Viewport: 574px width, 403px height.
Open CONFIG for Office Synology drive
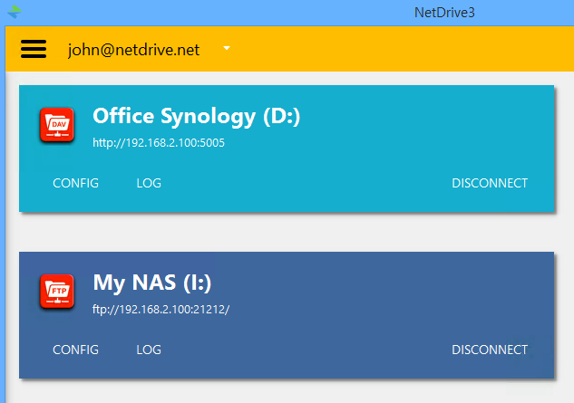click(x=75, y=183)
